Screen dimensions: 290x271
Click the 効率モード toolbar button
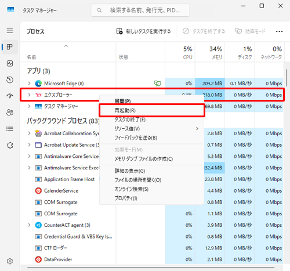click(250, 31)
